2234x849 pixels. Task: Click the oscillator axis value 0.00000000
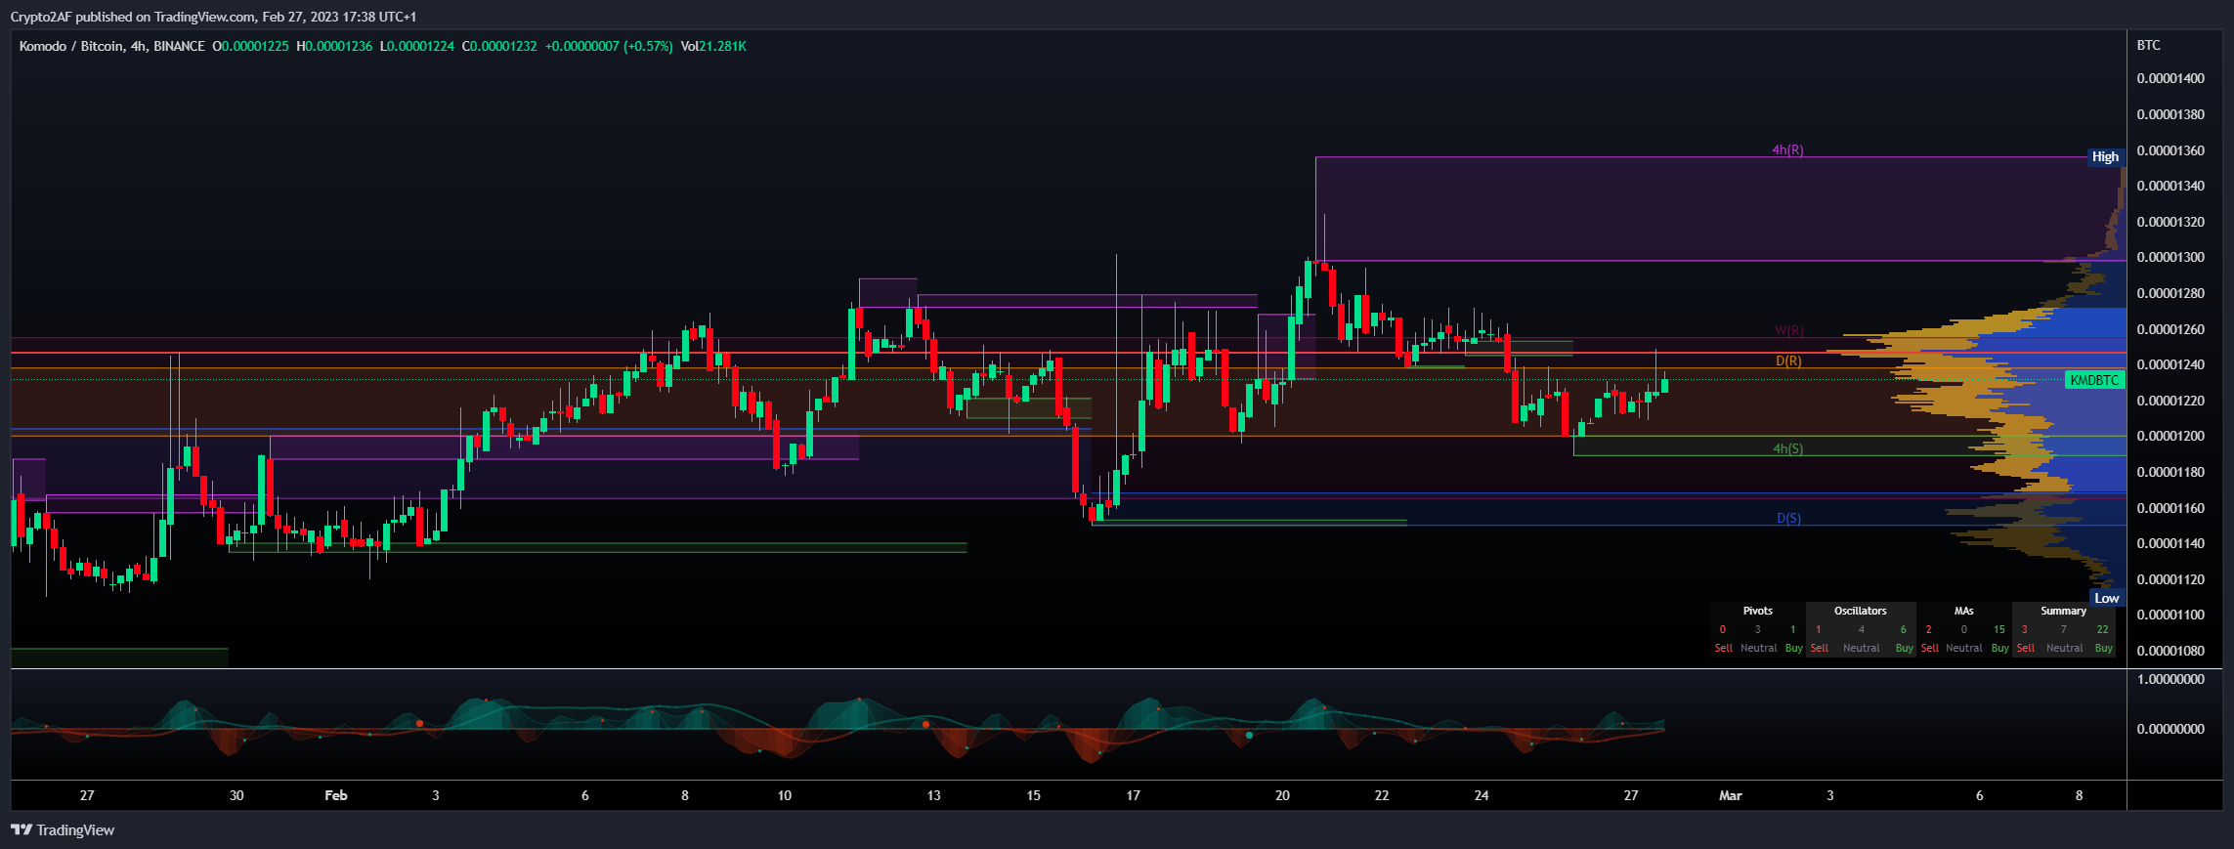(2170, 729)
